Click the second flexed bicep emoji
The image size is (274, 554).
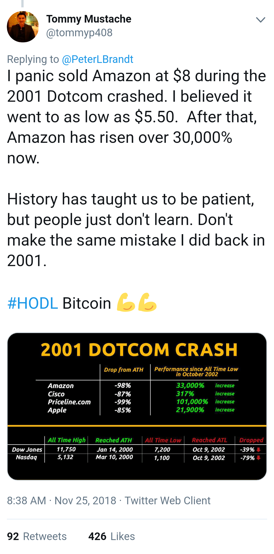[x=147, y=302]
